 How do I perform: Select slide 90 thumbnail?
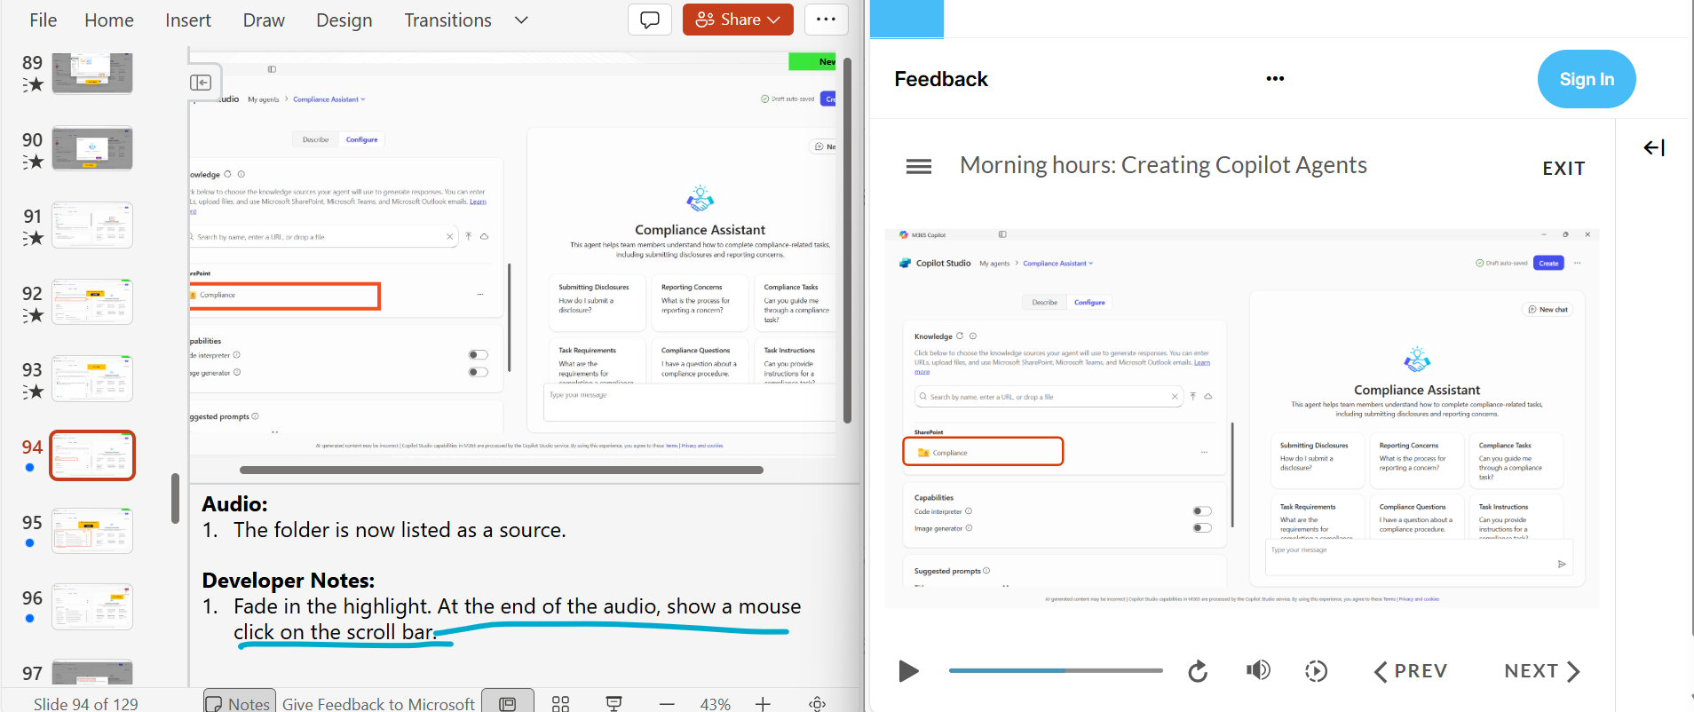pyautogui.click(x=92, y=148)
